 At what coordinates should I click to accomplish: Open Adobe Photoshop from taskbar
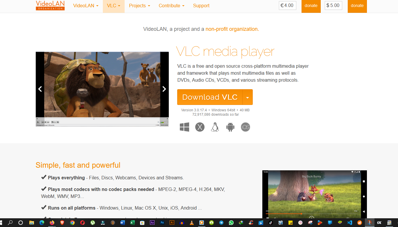162,223
